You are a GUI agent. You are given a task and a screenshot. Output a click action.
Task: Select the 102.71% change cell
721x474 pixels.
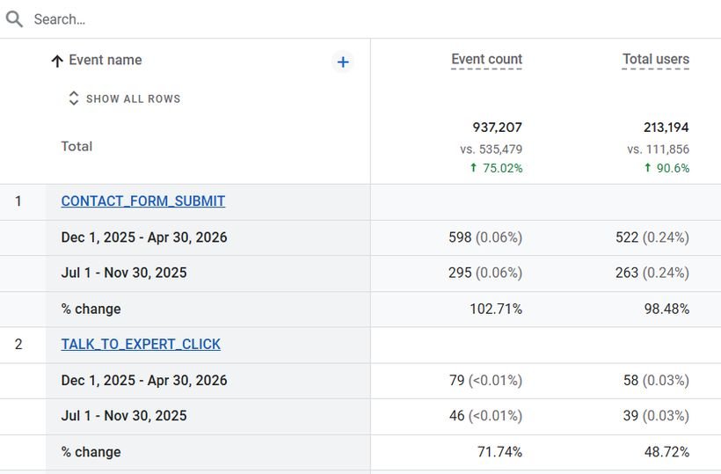(x=496, y=309)
